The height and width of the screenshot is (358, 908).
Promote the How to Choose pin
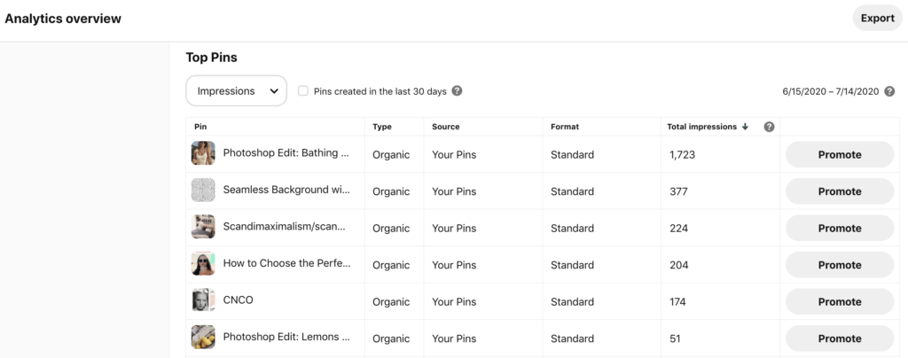tap(839, 265)
